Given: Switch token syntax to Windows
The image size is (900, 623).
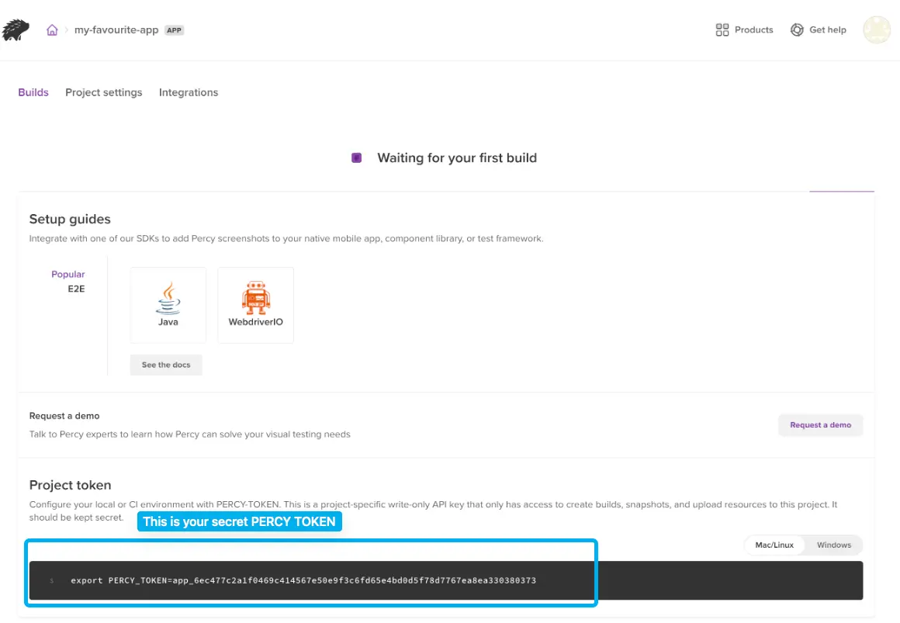Looking at the screenshot, I should click(x=834, y=545).
